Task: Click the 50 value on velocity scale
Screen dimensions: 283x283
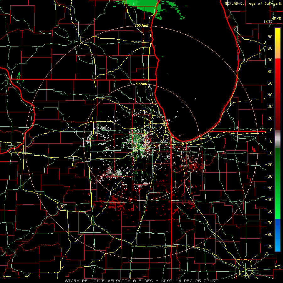Action: (x=270, y=83)
